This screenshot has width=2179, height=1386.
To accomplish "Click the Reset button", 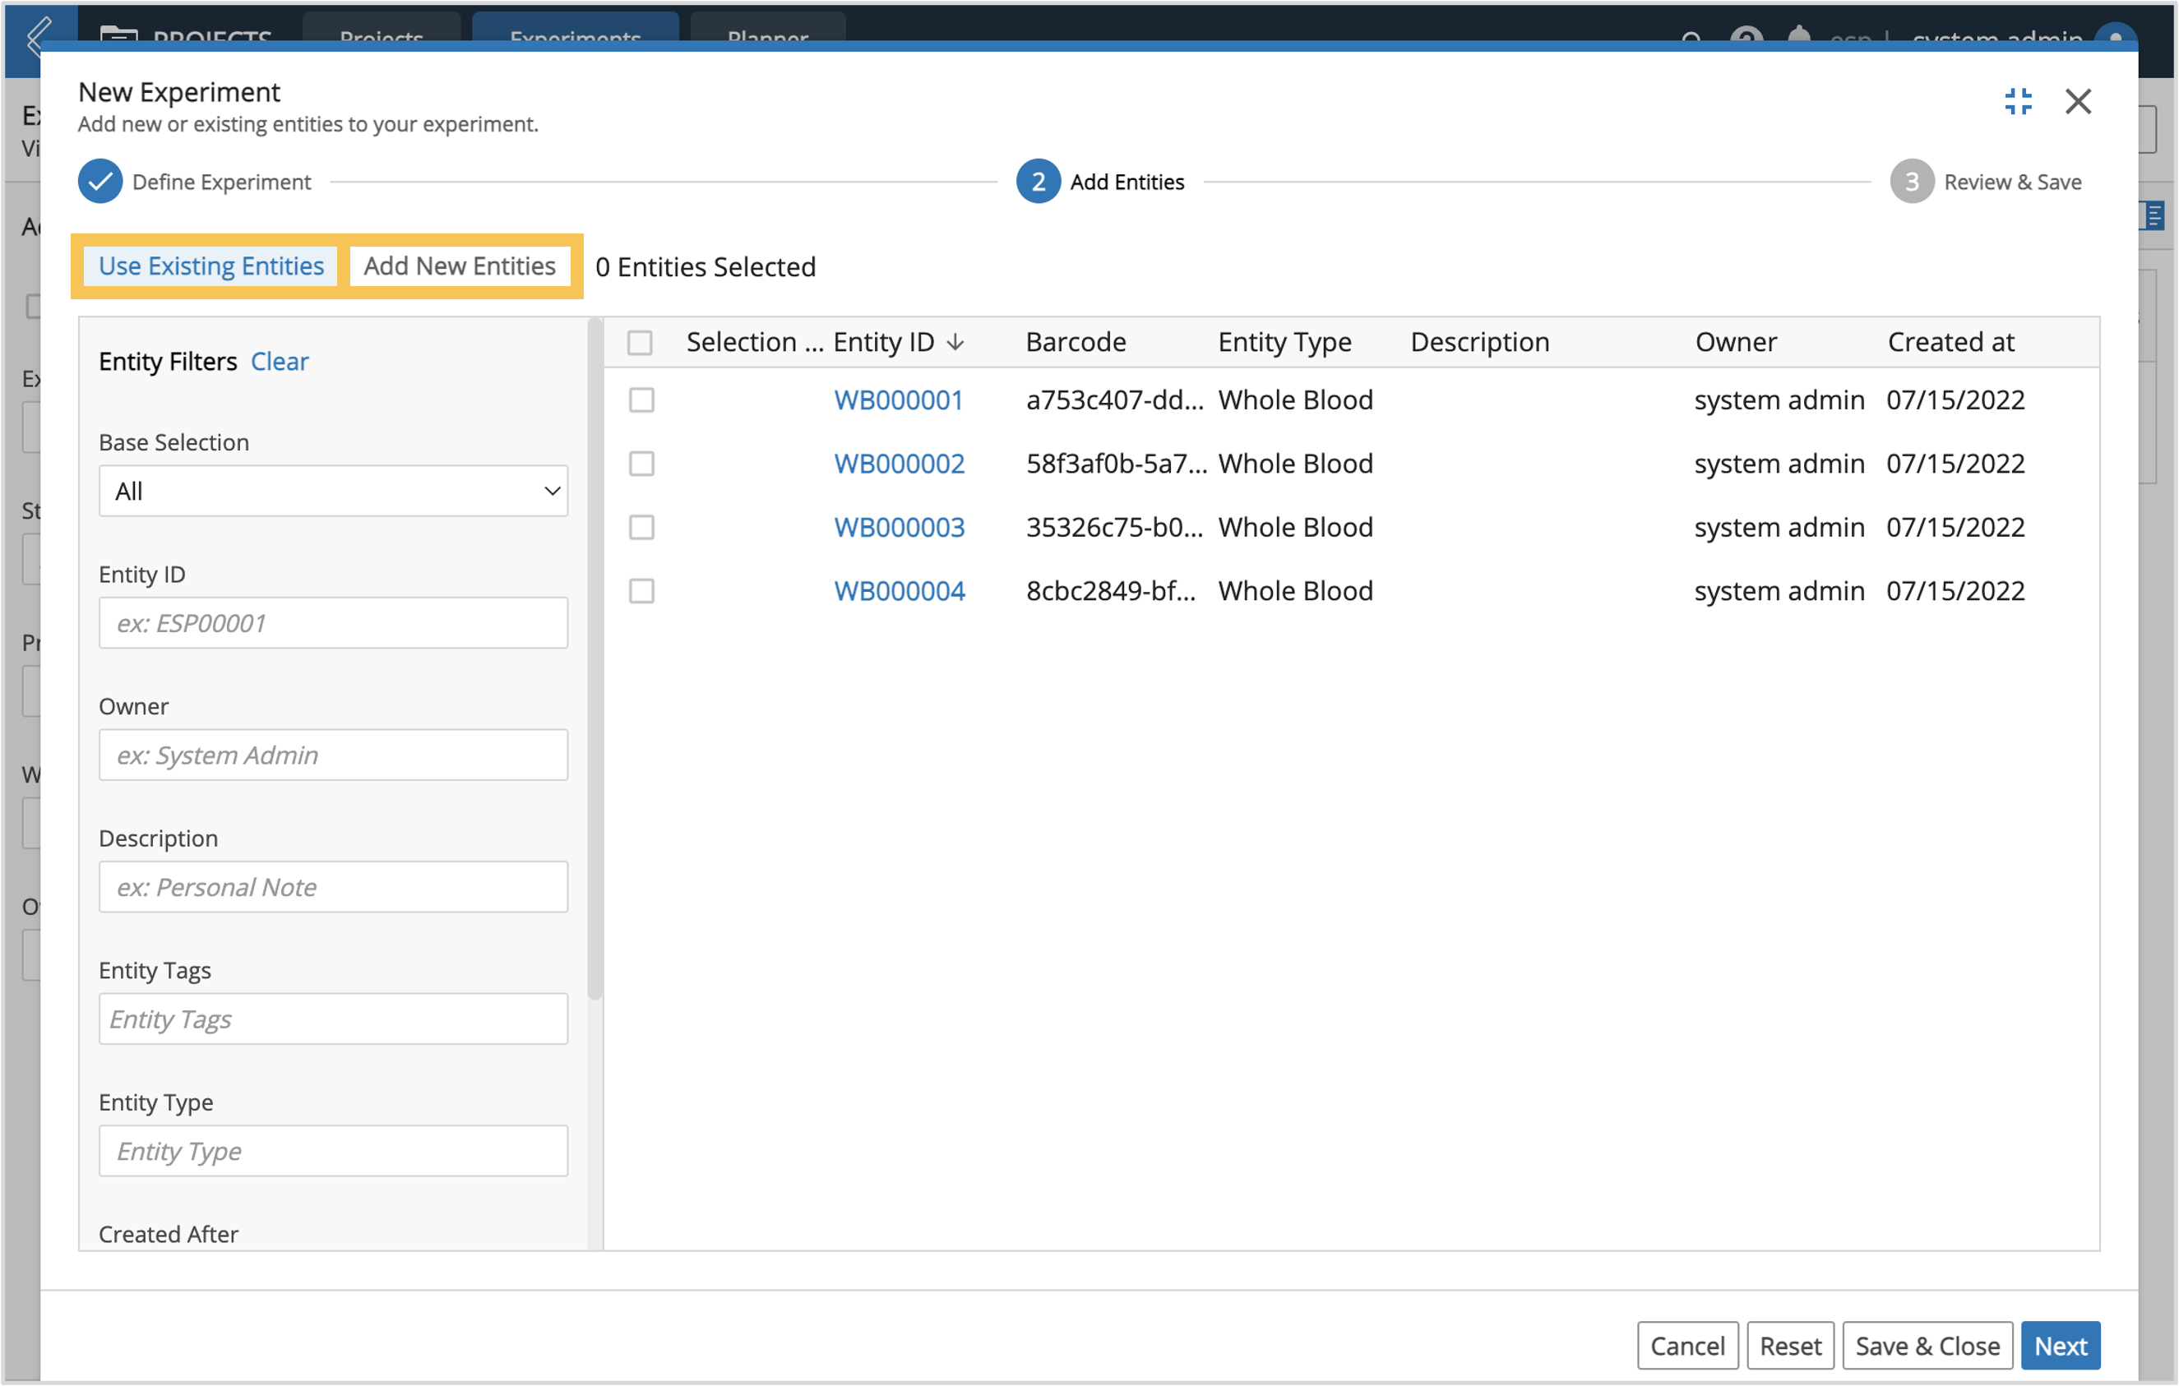I will pos(1790,1347).
